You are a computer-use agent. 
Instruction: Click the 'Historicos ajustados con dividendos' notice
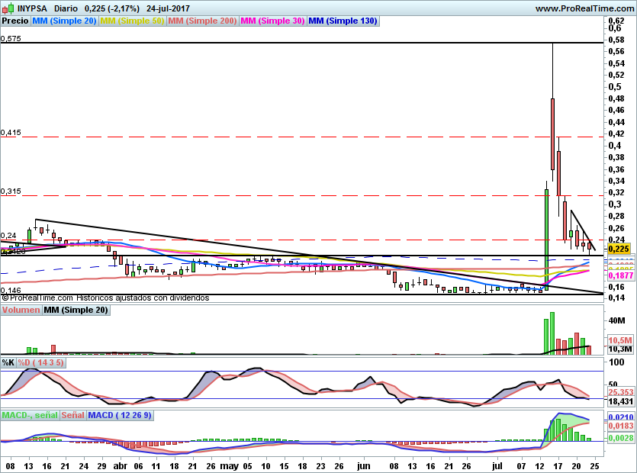coord(143,298)
